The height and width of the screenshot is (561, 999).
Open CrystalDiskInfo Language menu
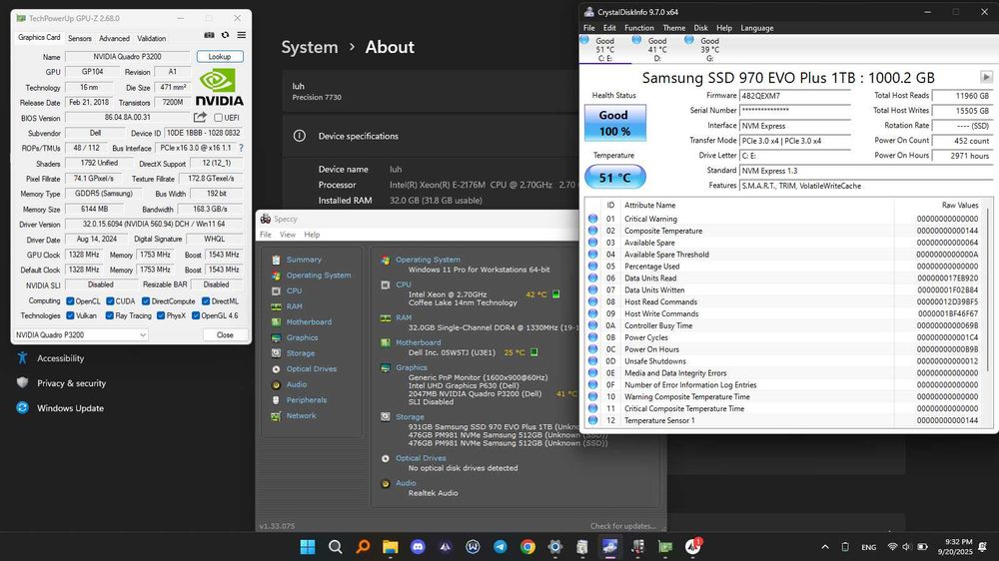pos(757,28)
